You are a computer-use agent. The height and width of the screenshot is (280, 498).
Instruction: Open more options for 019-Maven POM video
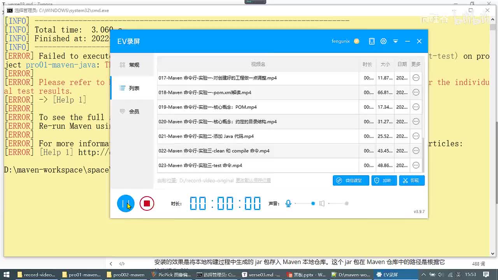point(416,107)
